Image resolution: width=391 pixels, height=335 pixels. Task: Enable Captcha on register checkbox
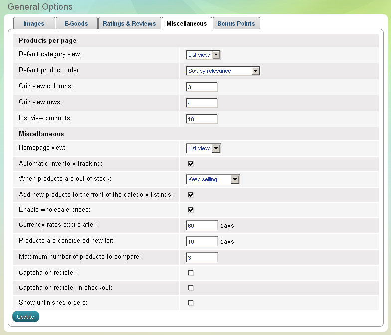point(191,273)
